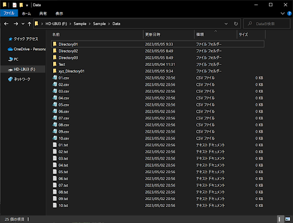Select PC in navigation pane
293x223 pixels.
pos(13,59)
